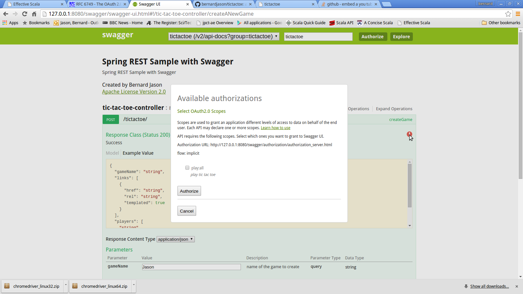Click the browser forward arrow
Image resolution: width=523 pixels, height=294 pixels.
pos(15,14)
